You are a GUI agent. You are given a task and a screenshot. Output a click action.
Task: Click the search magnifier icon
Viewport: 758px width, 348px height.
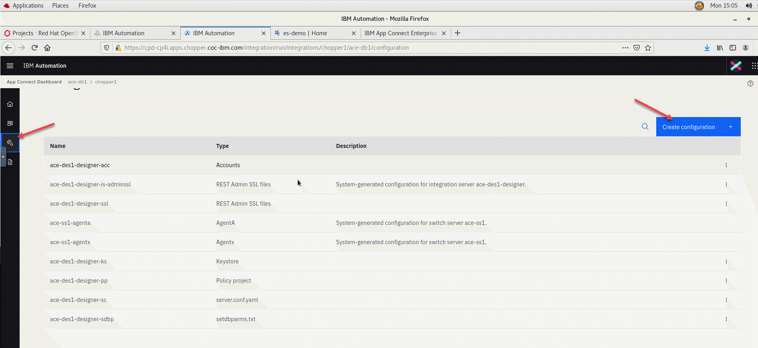[x=645, y=127]
